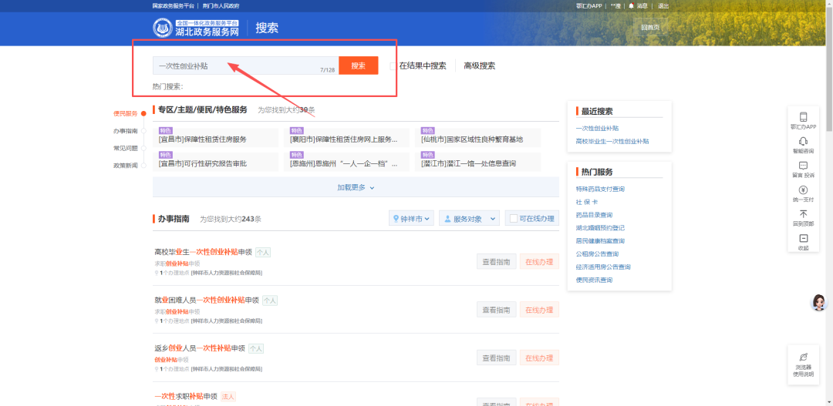Image resolution: width=833 pixels, height=406 pixels.
Task: Click 在线办理 for 就业困难人员一次性创业补贴申领
Action: tap(539, 310)
